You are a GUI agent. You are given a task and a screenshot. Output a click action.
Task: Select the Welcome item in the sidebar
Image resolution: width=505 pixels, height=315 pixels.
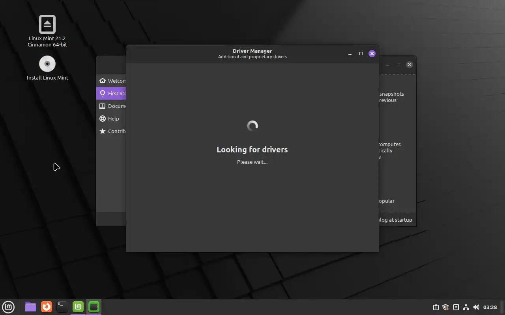111,81
